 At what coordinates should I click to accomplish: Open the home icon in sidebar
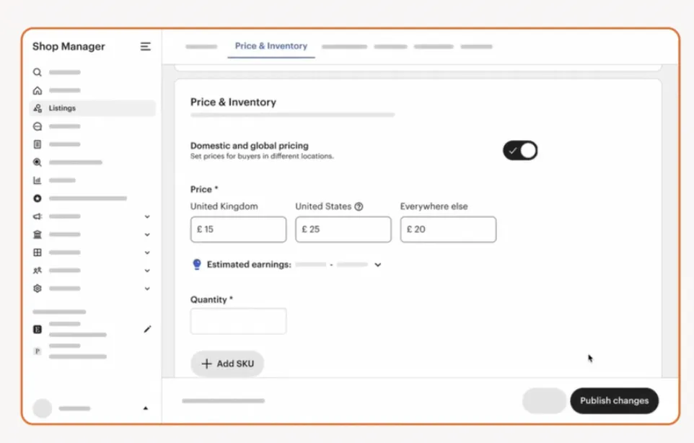(x=38, y=90)
